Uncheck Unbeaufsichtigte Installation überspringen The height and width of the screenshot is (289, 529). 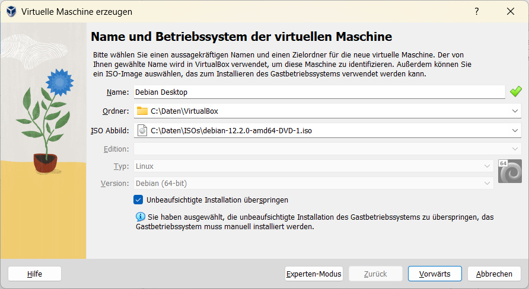[138, 200]
